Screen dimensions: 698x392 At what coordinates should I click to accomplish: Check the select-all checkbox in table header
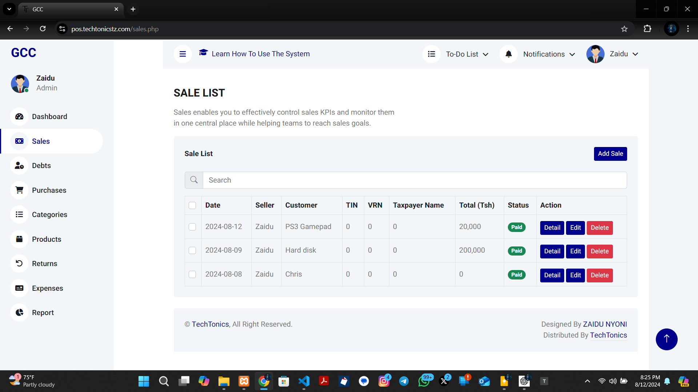[192, 205]
